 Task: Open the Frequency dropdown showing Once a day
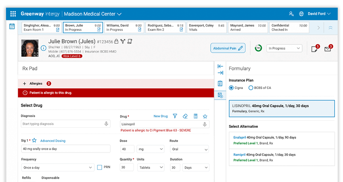[x=58, y=167]
